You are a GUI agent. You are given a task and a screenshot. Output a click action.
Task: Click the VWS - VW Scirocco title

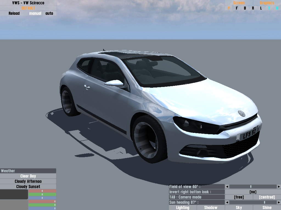[28, 3]
